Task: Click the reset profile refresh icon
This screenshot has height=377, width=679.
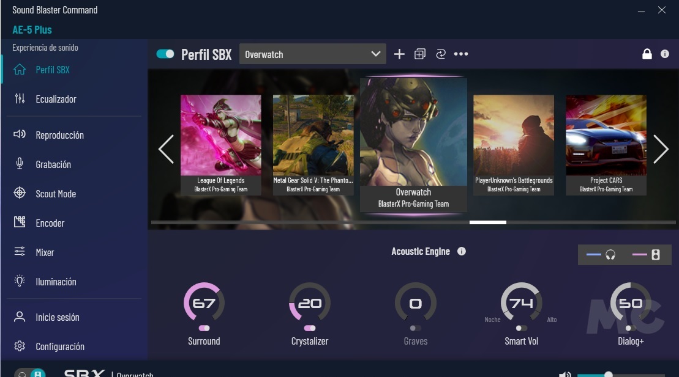Action: click(440, 54)
